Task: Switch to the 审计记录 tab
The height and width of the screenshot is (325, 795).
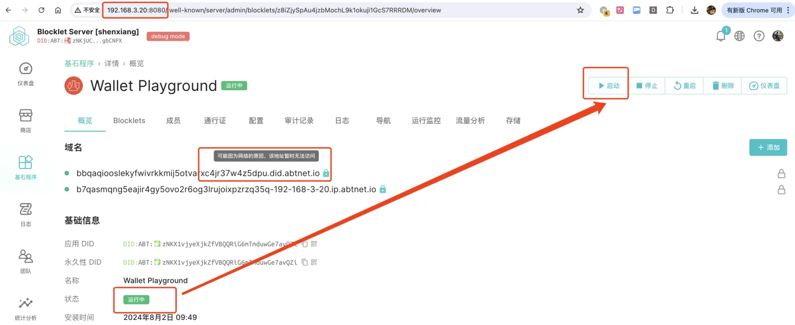Action: click(x=299, y=121)
